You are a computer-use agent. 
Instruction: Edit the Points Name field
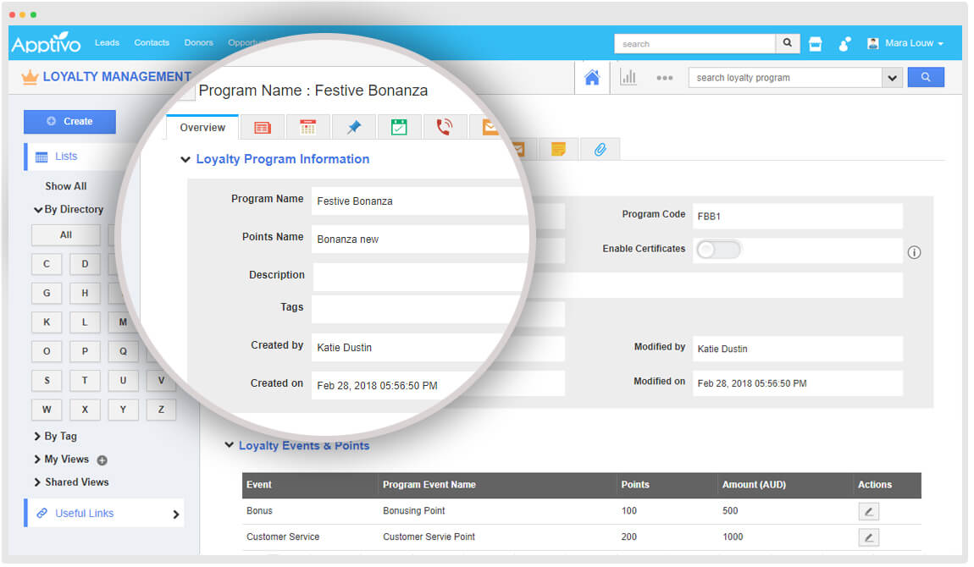click(423, 240)
